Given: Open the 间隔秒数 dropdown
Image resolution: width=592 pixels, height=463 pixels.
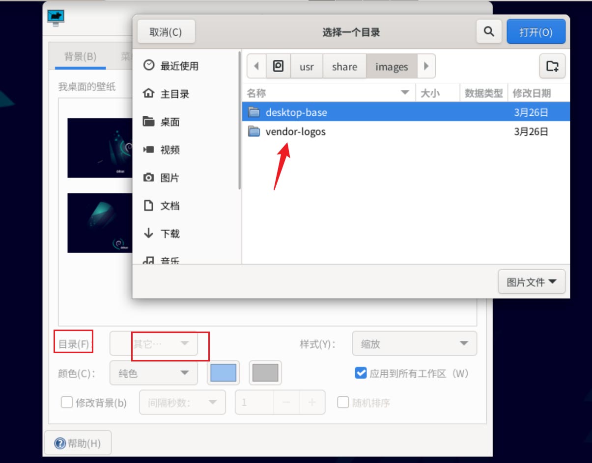Looking at the screenshot, I should pyautogui.click(x=183, y=403).
